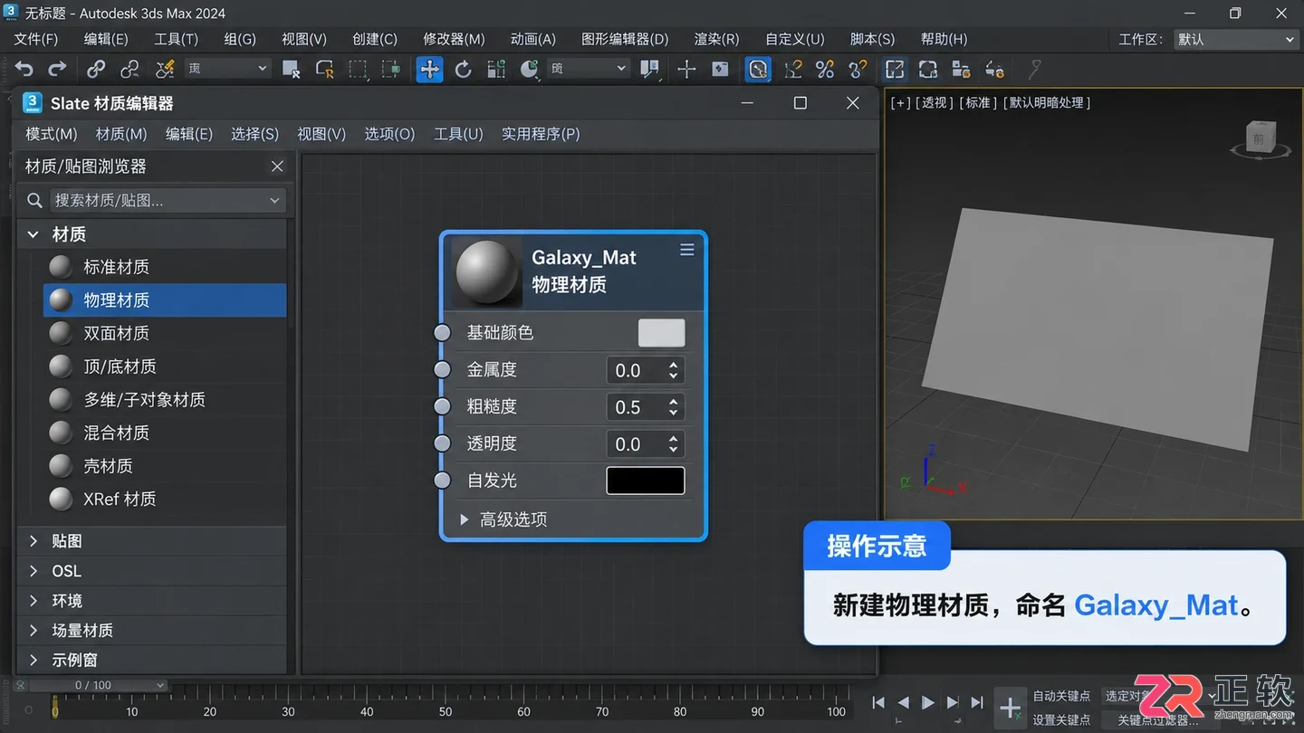Open the selection filter dropdown
The width and height of the screenshot is (1304, 733).
click(227, 69)
